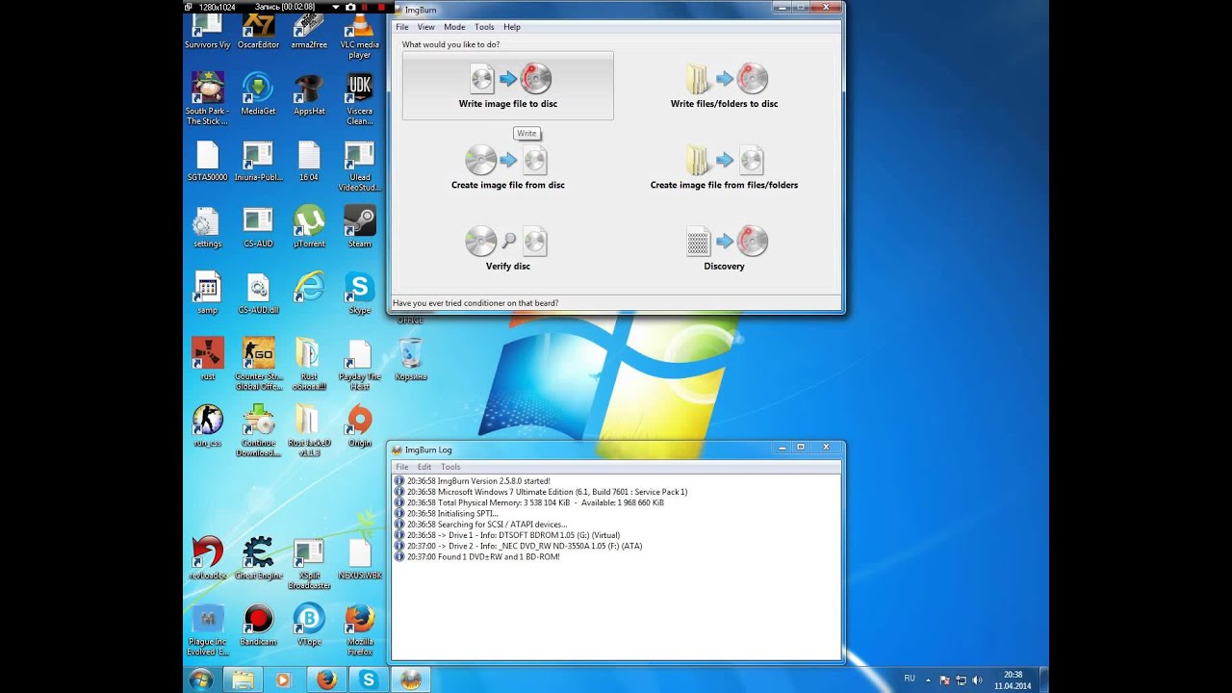The width and height of the screenshot is (1232, 693).
Task: Open Action Center flag in system tray
Action: [945, 680]
